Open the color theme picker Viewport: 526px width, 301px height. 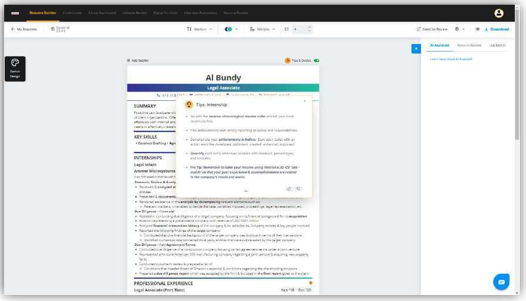[x=231, y=29]
